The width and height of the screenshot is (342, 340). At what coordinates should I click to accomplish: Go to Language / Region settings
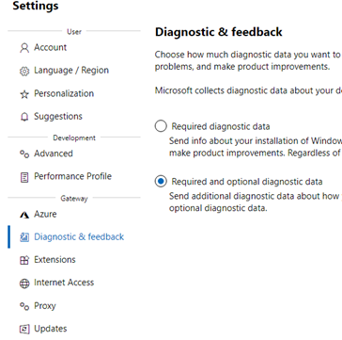(71, 70)
